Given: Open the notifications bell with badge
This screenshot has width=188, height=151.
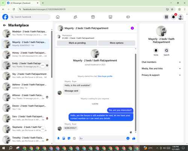Looking at the screenshot, I should [x=173, y=17].
